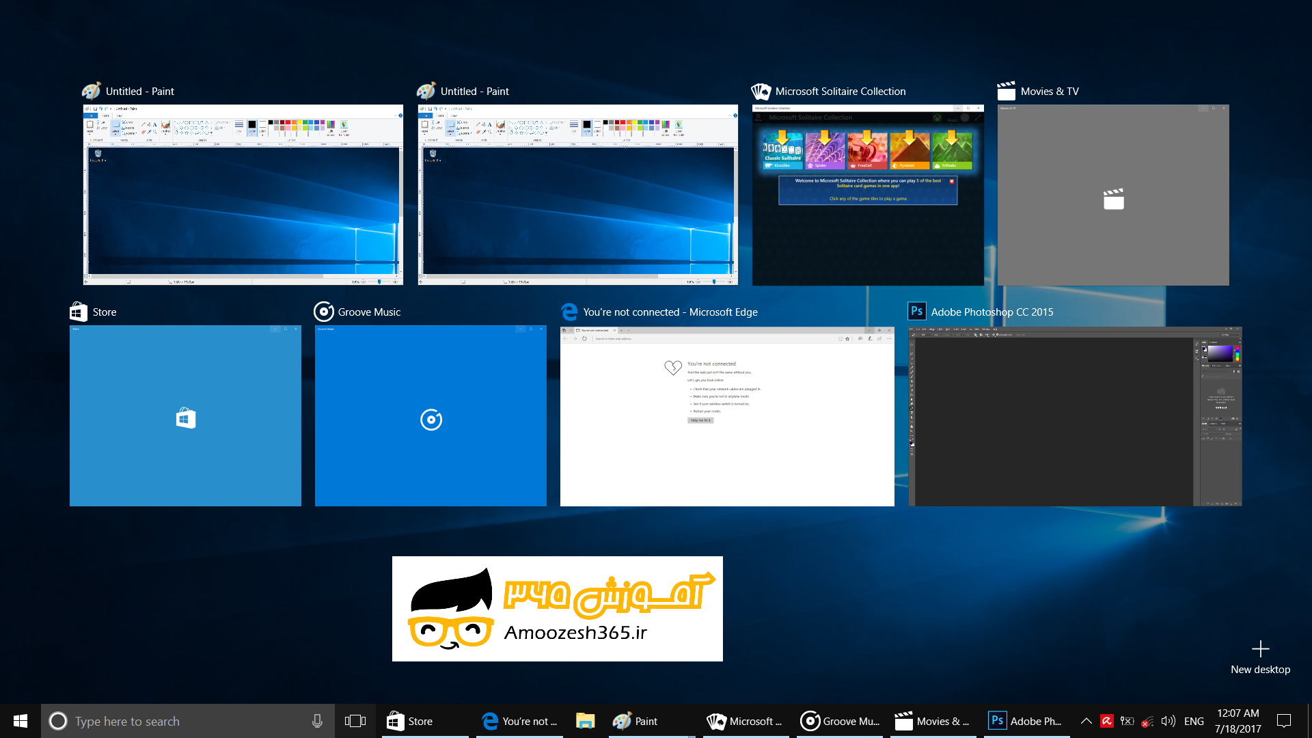1312x738 pixels.
Task: Open the network status tray icon
Action: pyautogui.click(x=1147, y=721)
